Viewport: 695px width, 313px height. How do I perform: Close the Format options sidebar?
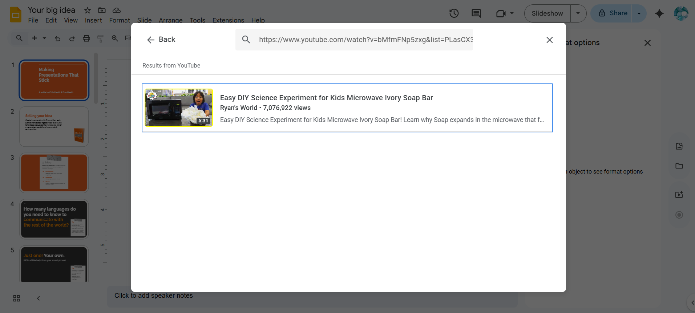647,43
